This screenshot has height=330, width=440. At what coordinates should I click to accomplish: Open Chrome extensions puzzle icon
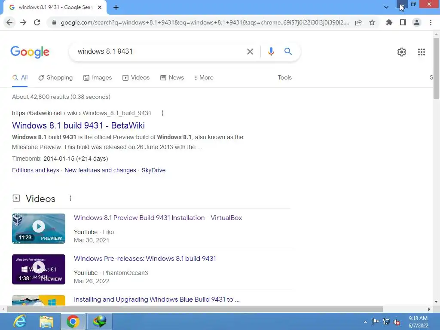[389, 22]
